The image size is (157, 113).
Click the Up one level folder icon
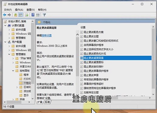click(x=16, y=15)
